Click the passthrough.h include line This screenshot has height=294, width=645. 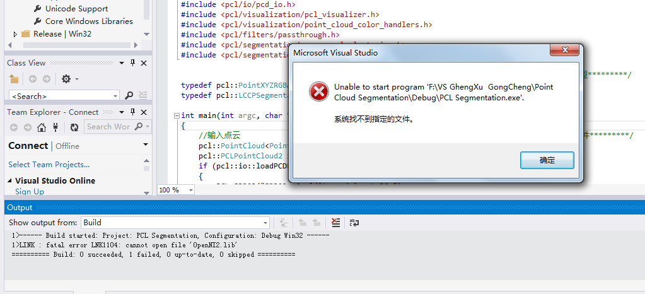[x=260, y=35]
